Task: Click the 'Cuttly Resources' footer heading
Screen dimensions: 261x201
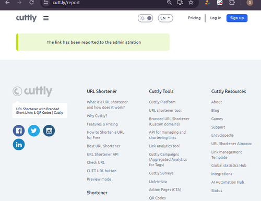Action: point(229,91)
